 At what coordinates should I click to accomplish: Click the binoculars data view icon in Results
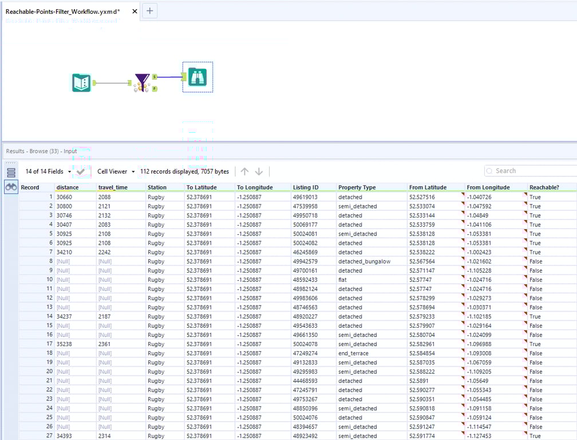coord(11,187)
